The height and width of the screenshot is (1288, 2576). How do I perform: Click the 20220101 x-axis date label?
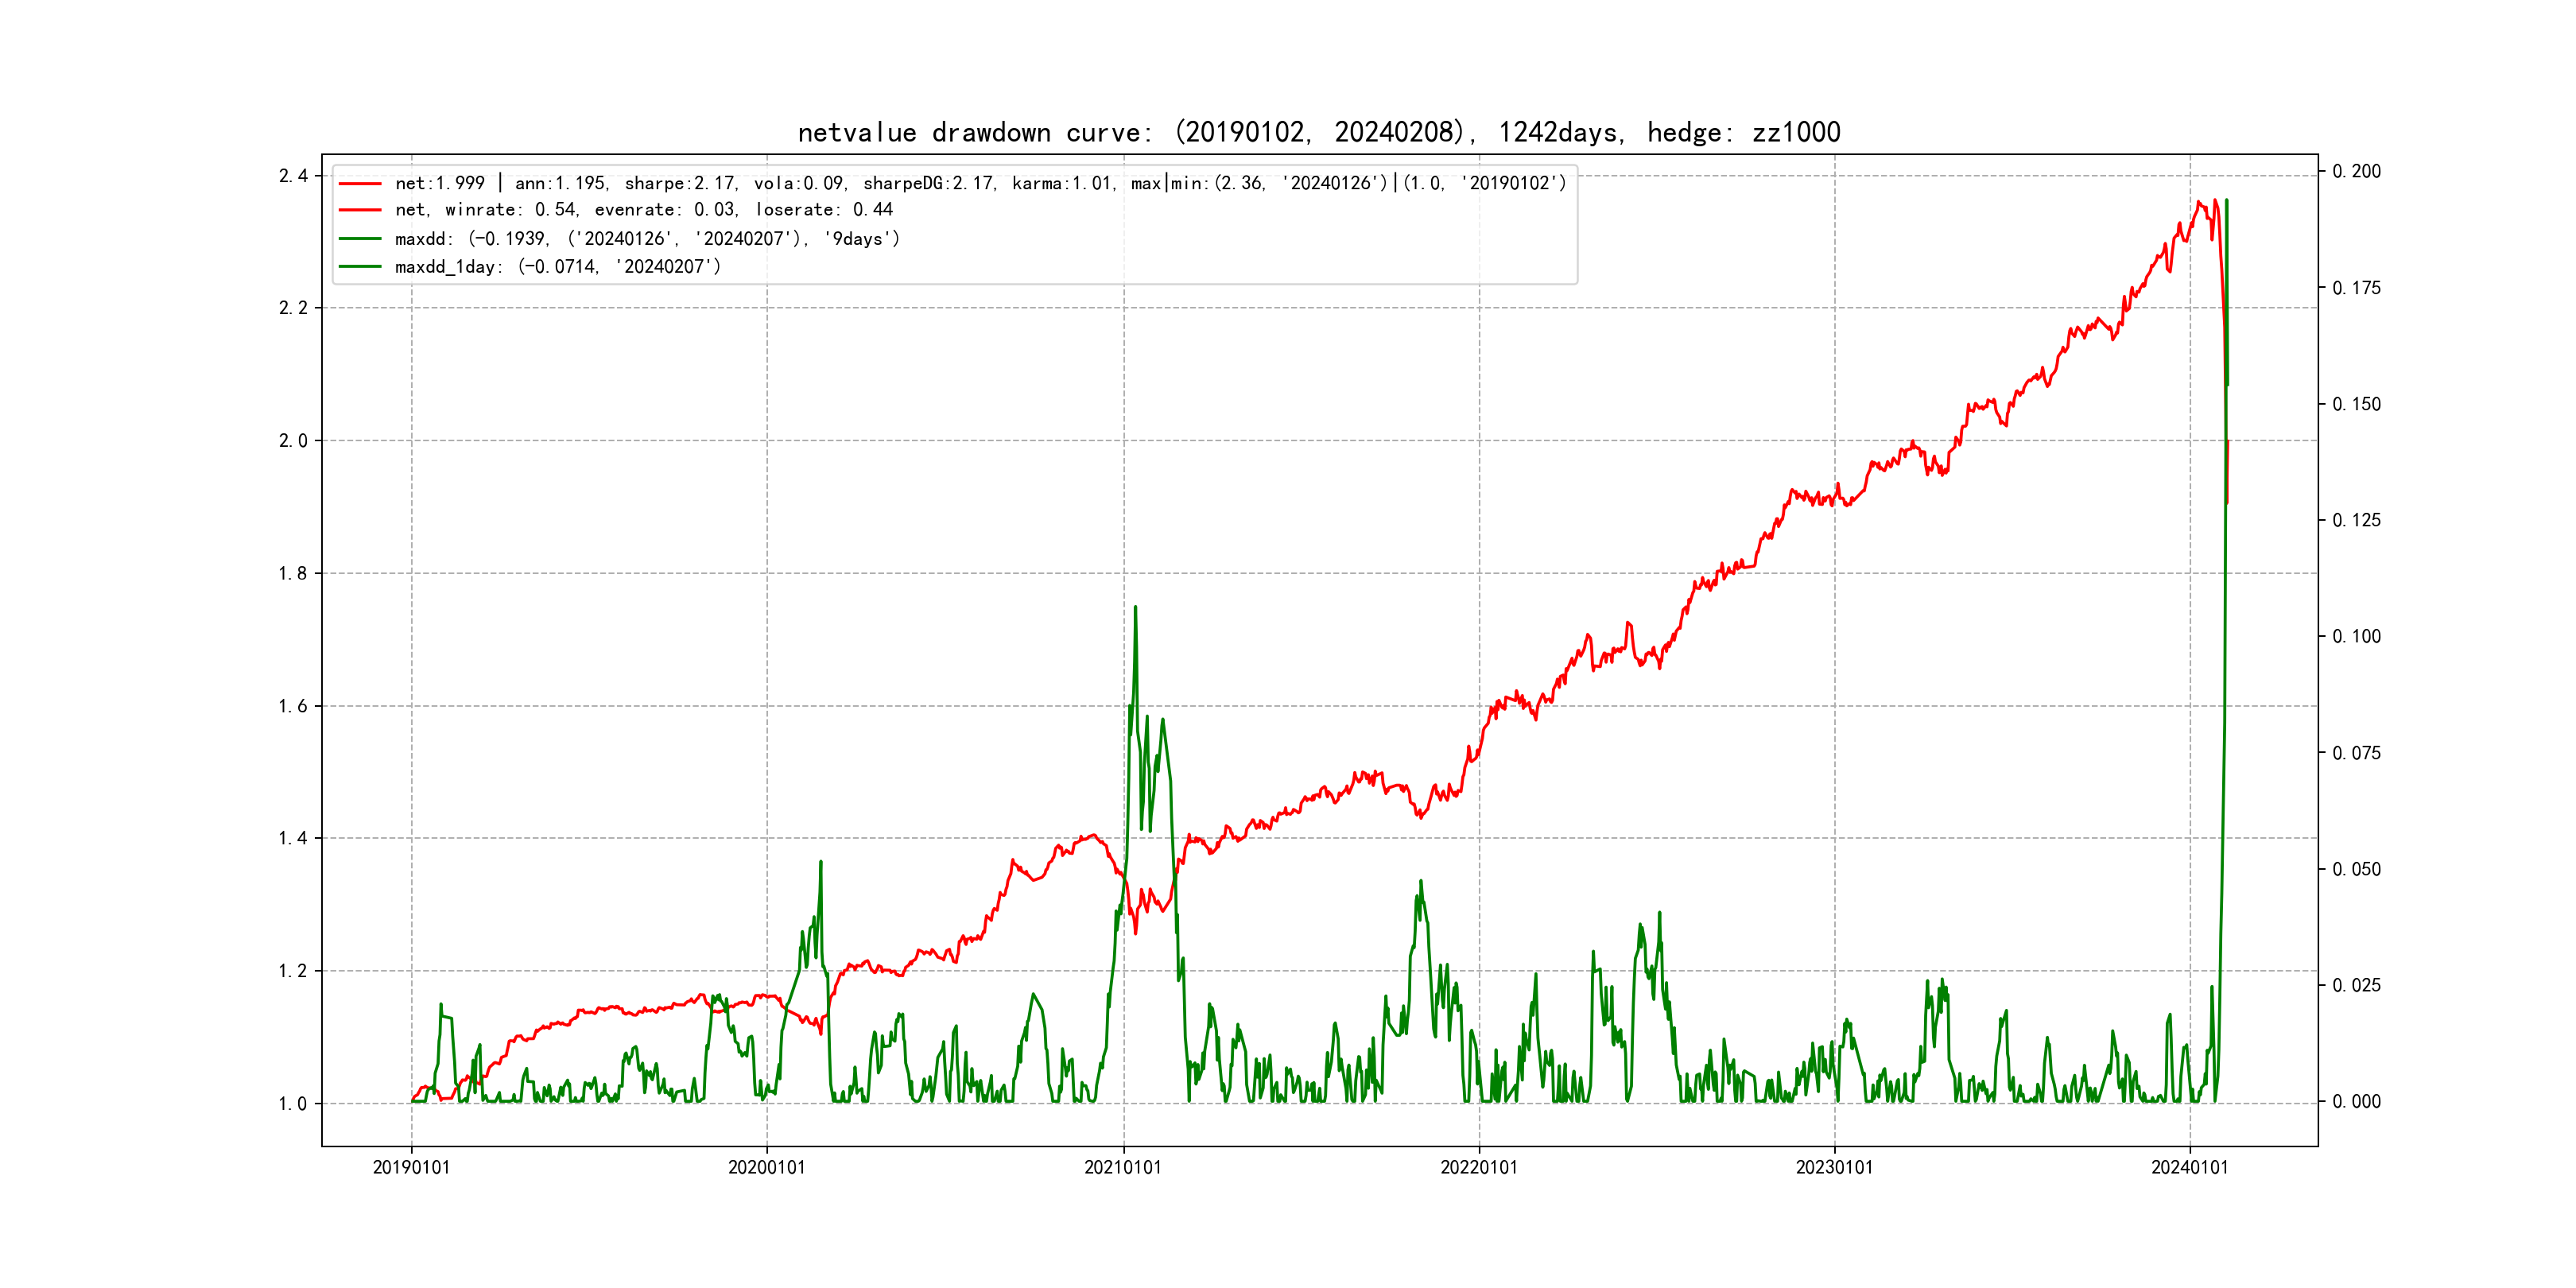[x=1479, y=1168]
